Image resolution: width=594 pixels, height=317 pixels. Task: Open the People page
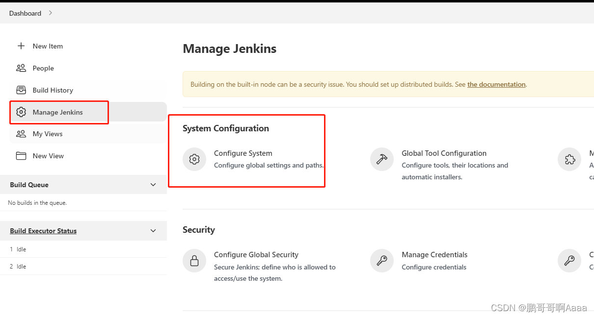(43, 68)
